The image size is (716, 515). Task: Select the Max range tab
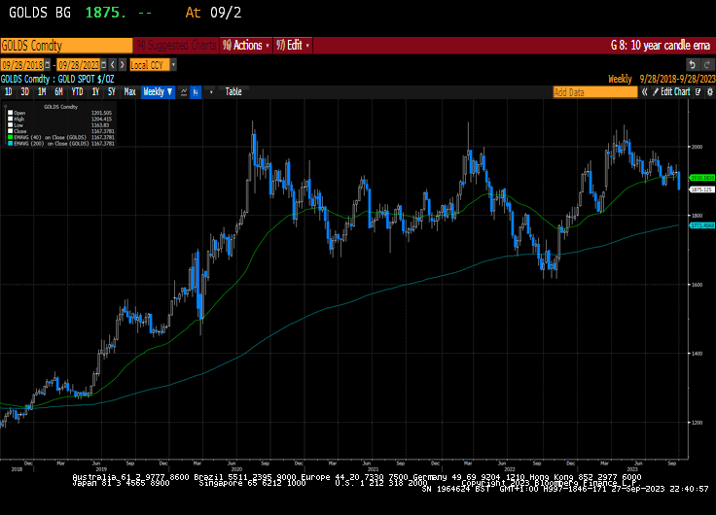pyautogui.click(x=129, y=92)
